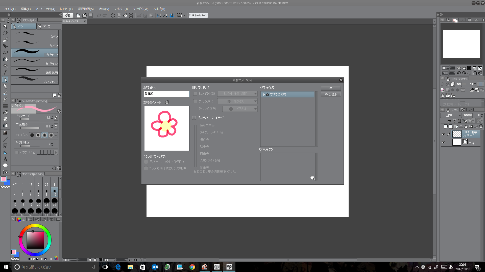Open the フィルター menu

121,9
